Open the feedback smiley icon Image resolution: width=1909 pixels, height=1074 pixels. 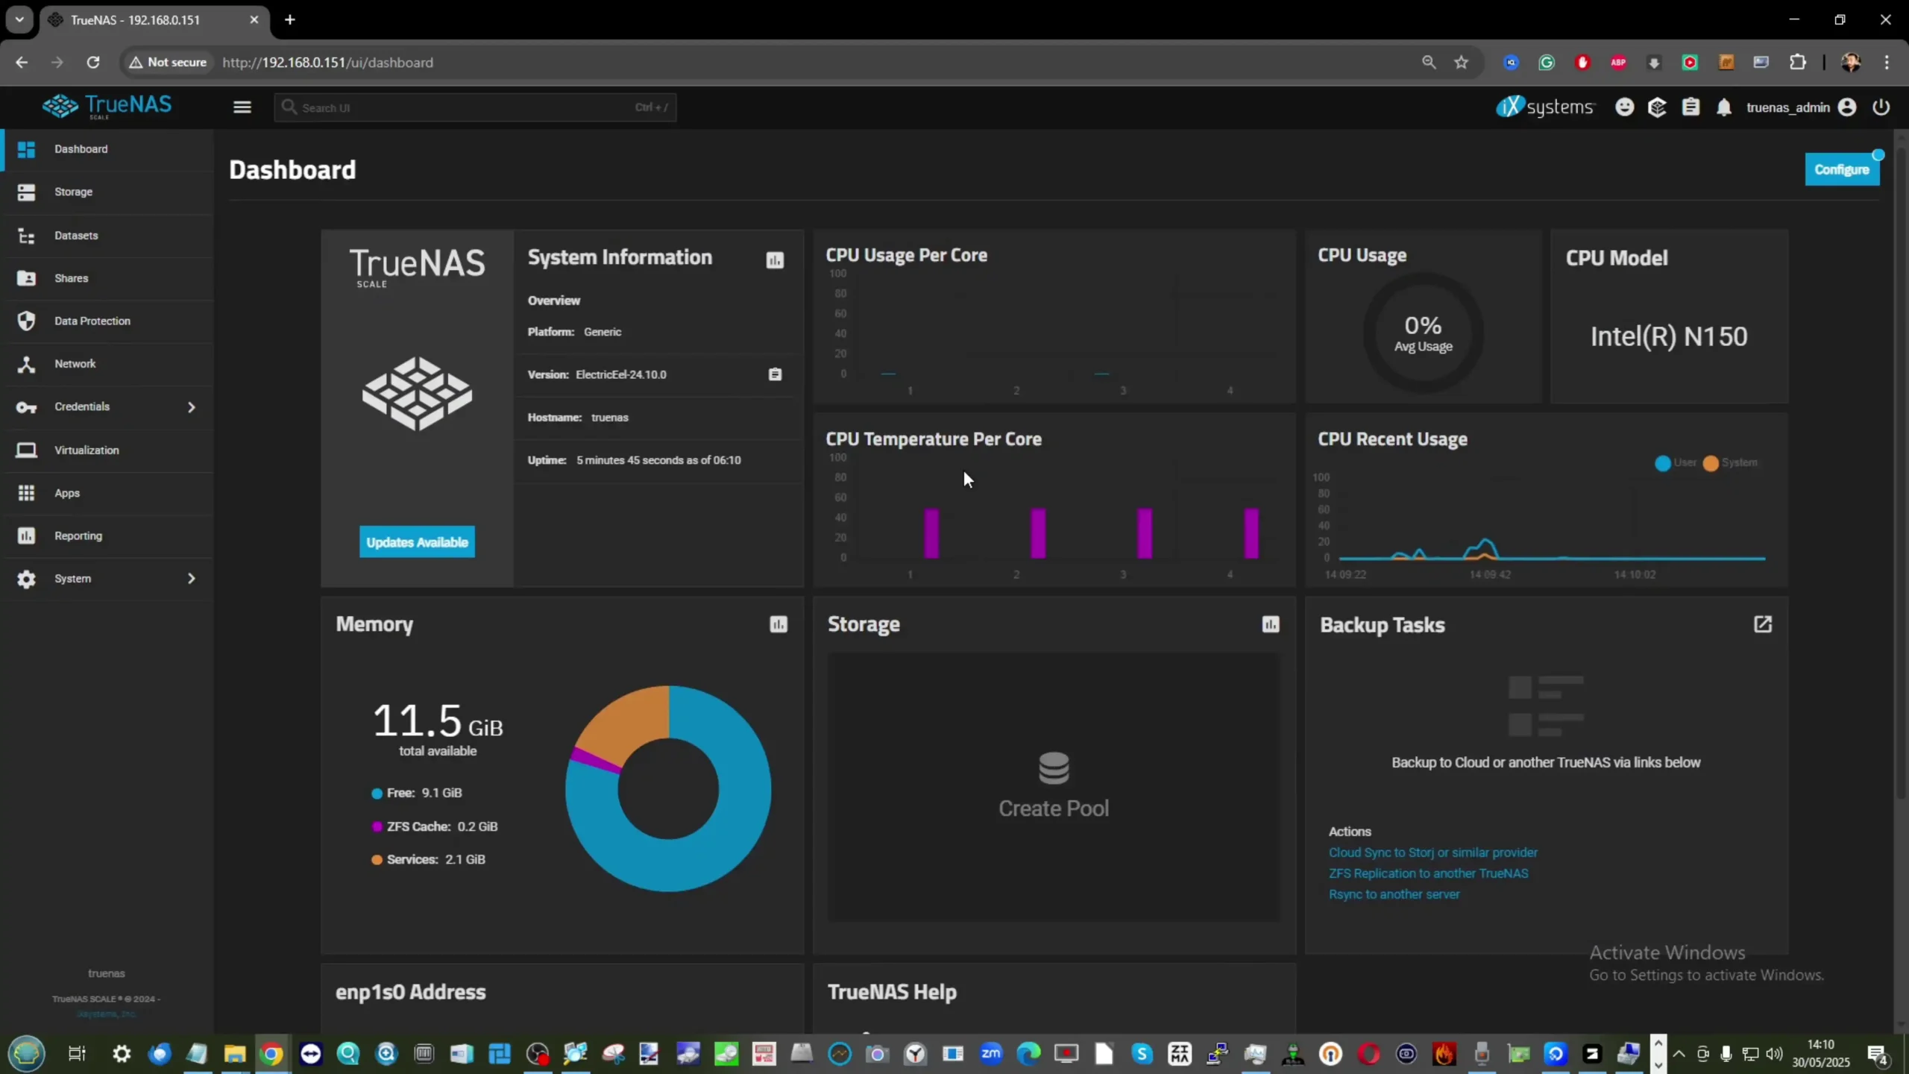tap(1624, 107)
